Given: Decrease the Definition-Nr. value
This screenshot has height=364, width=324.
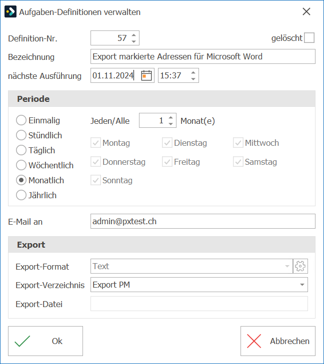Looking at the screenshot, I should [133, 41].
